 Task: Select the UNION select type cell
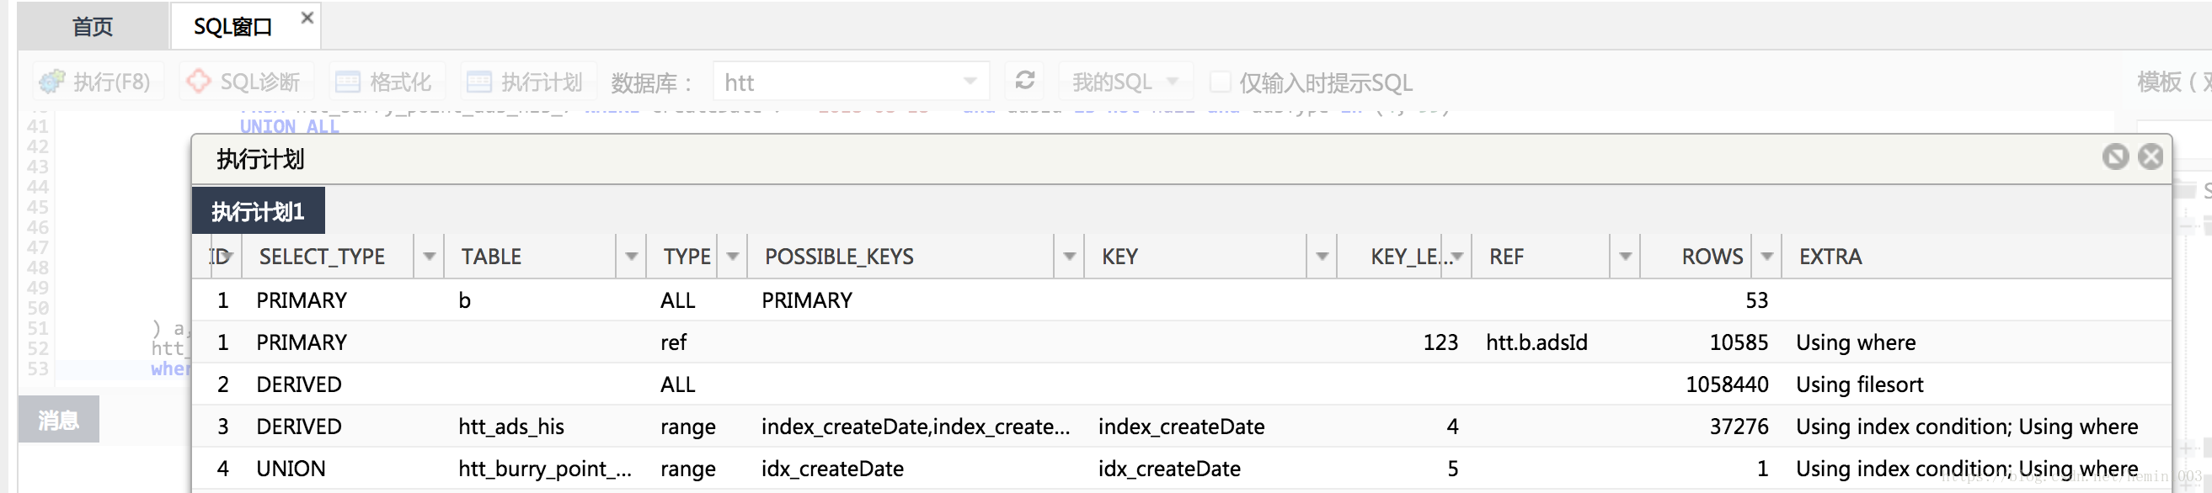click(291, 468)
